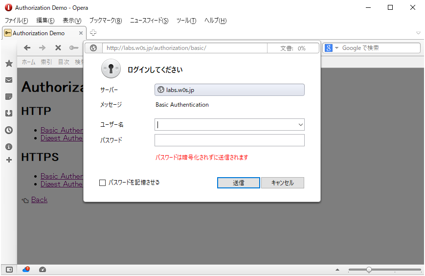
Task: Open the Bookmarks star panel in sidebar
Action: click(x=9, y=64)
